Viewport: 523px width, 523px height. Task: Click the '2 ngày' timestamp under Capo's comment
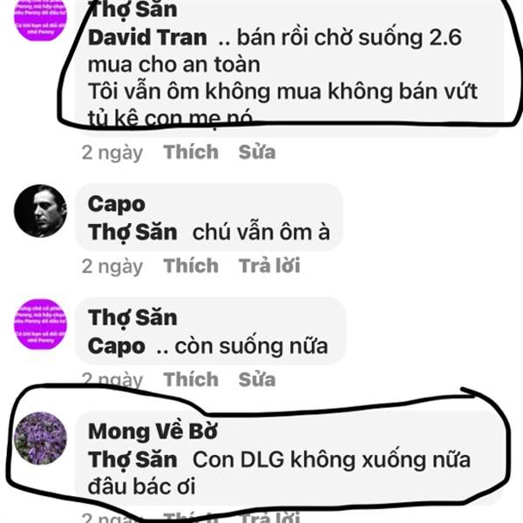[x=112, y=267]
